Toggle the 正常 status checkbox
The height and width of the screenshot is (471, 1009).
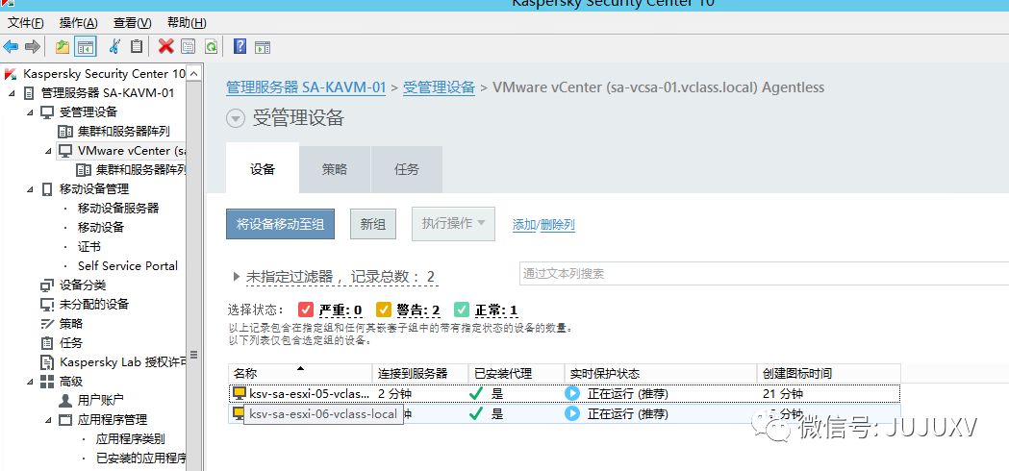tap(462, 310)
